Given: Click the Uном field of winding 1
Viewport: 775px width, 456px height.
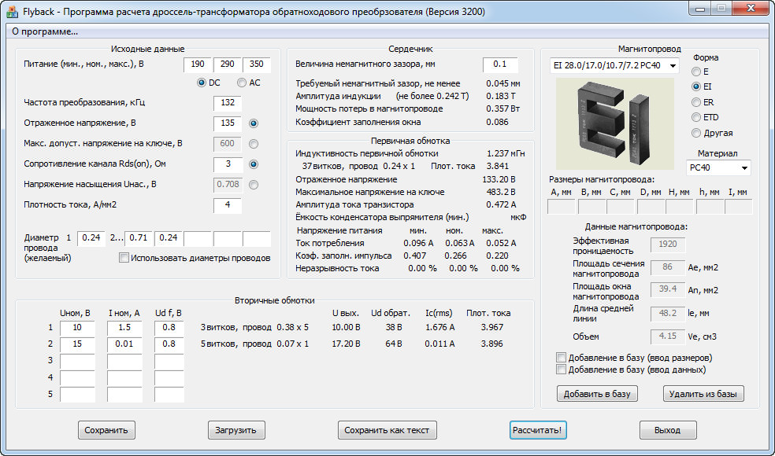Looking at the screenshot, I should [77, 328].
